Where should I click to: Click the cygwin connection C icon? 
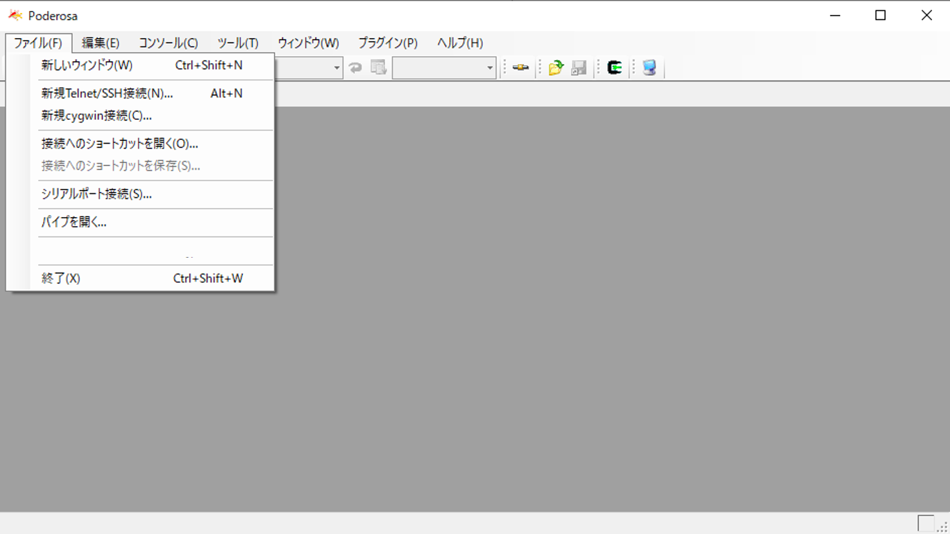pyautogui.click(x=614, y=68)
